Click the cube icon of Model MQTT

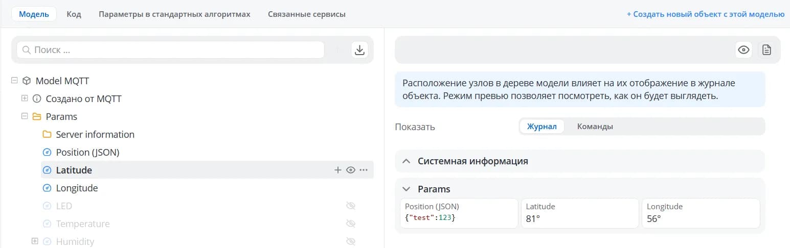[27, 81]
